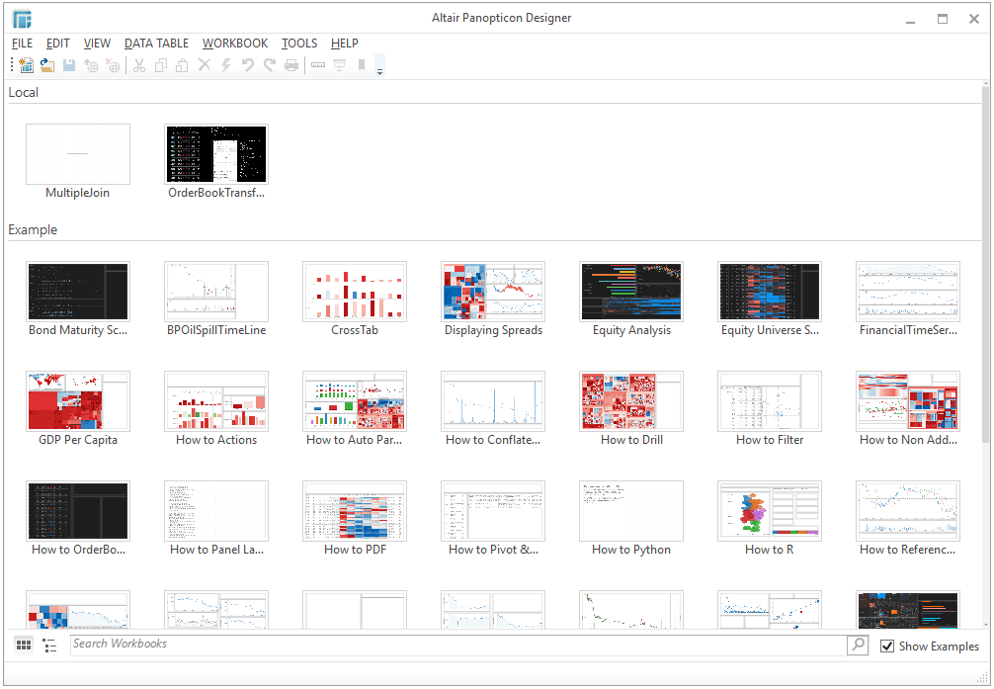994x689 pixels.
Task: Expand the toolbar overflow options arrow
Action: pos(380,67)
